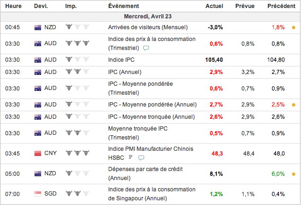Click the Singapore flag icon beside SGD
The image size is (301, 205).
click(x=38, y=194)
